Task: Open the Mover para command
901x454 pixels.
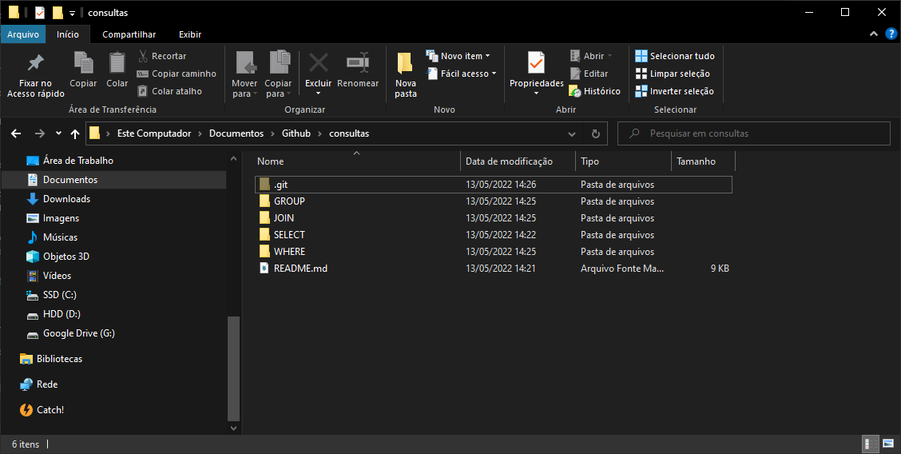Action: [244, 74]
